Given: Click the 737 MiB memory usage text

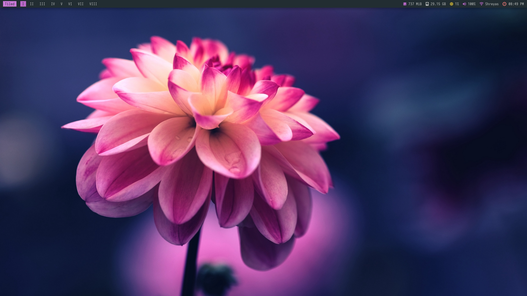Looking at the screenshot, I should pyautogui.click(x=415, y=4).
